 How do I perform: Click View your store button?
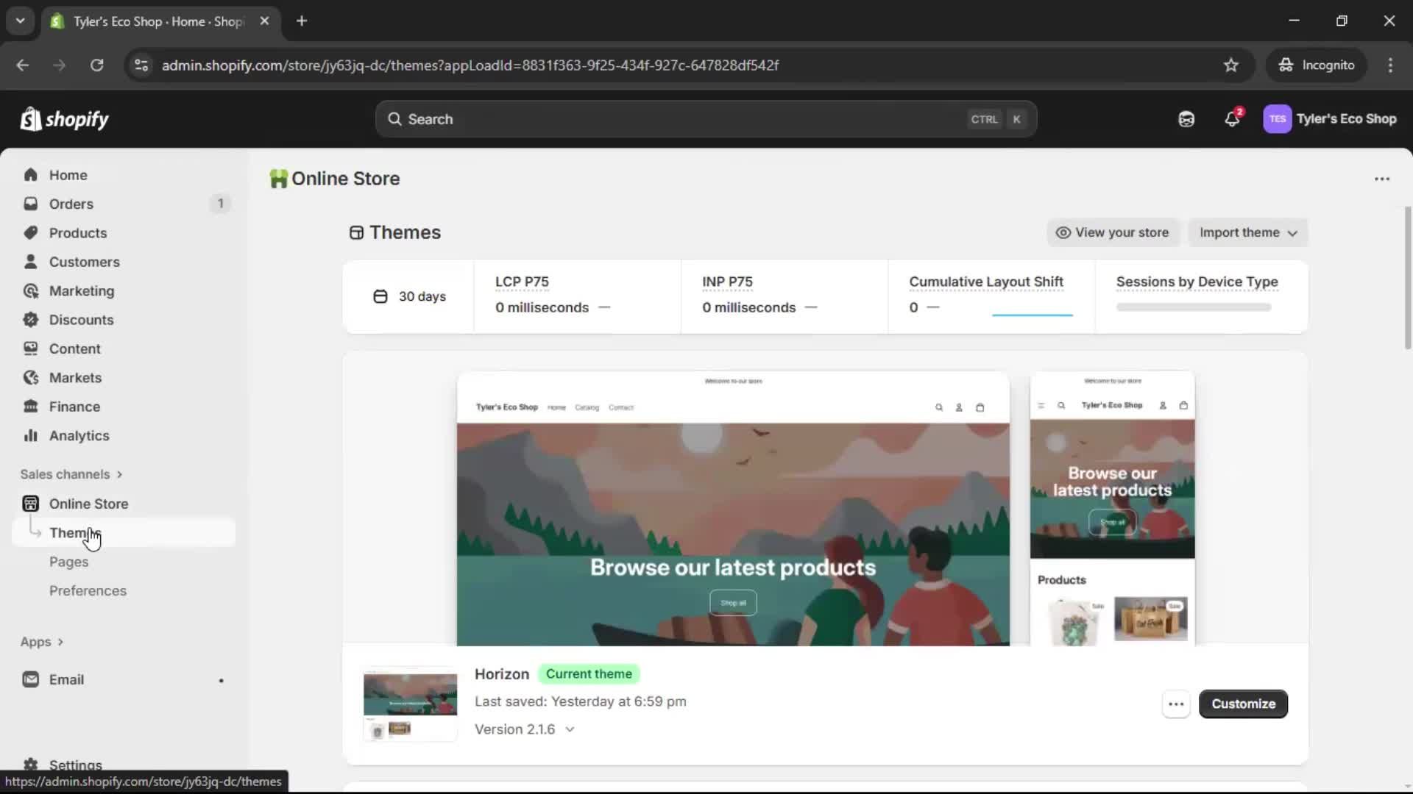(x=1113, y=232)
